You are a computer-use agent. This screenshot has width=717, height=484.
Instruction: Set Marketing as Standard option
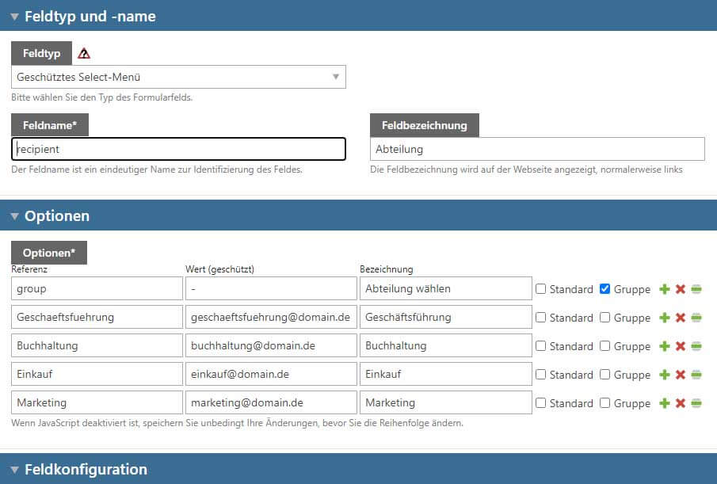pyautogui.click(x=540, y=402)
